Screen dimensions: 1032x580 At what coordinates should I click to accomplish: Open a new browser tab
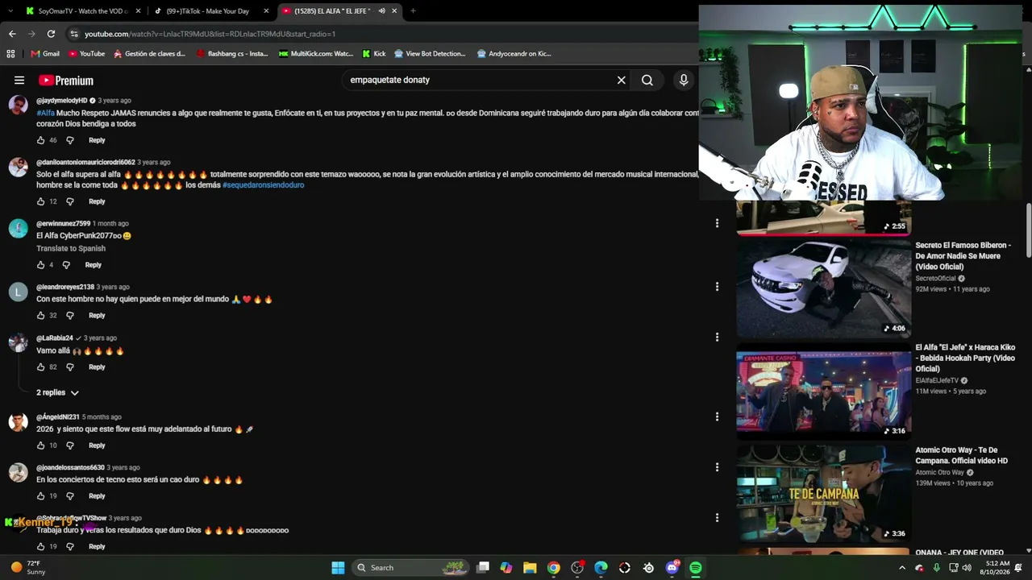pos(413,11)
